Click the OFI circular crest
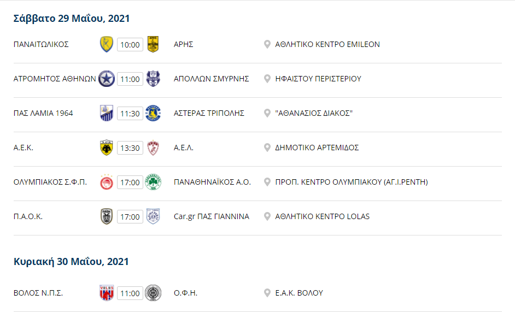The image size is (515, 312). tap(153, 293)
